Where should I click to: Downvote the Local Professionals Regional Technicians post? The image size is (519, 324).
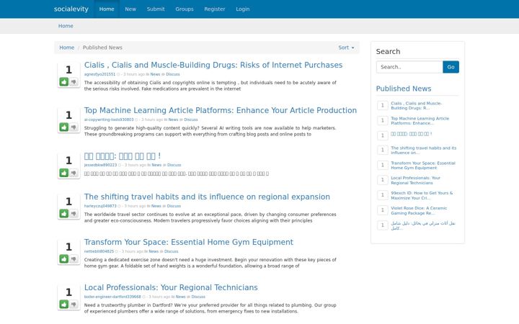[74, 305]
